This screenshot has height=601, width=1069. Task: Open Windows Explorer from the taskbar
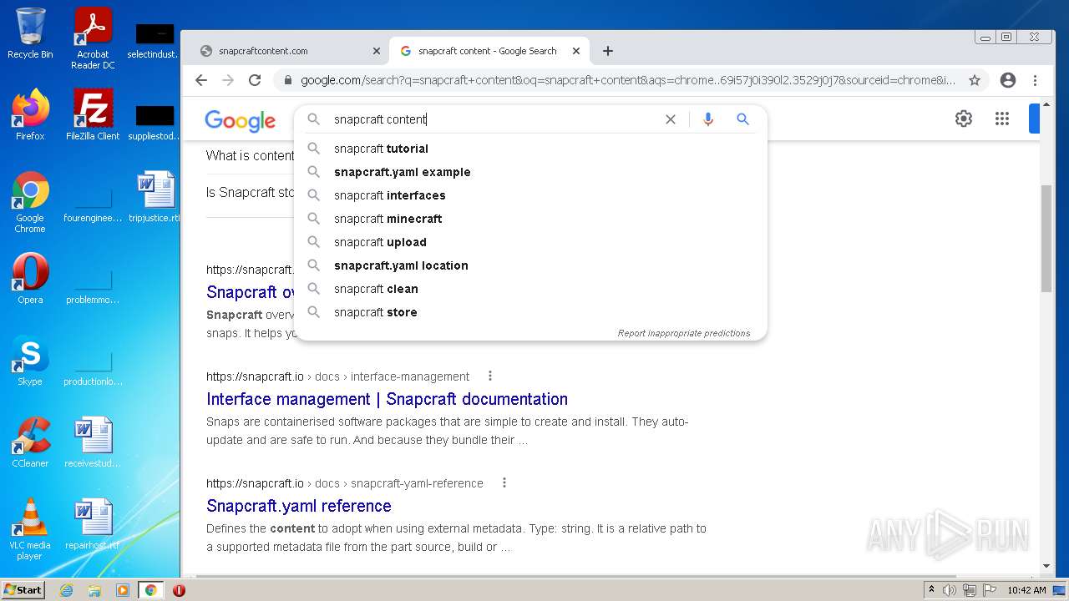(x=94, y=590)
